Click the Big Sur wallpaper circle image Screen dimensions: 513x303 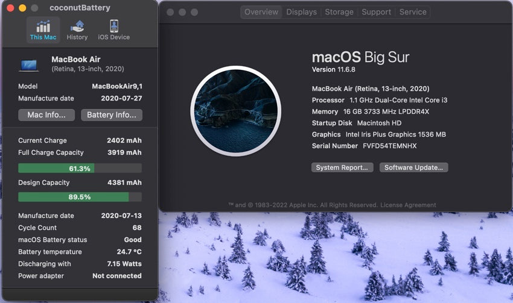coord(235,111)
